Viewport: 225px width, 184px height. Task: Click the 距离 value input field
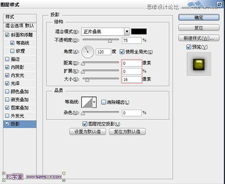tap(132, 63)
